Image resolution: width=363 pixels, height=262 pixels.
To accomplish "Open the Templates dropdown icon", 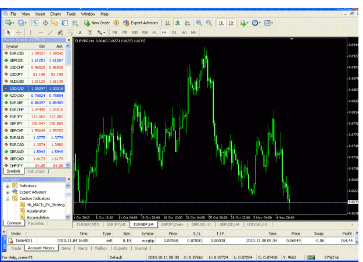I will 268,23.
